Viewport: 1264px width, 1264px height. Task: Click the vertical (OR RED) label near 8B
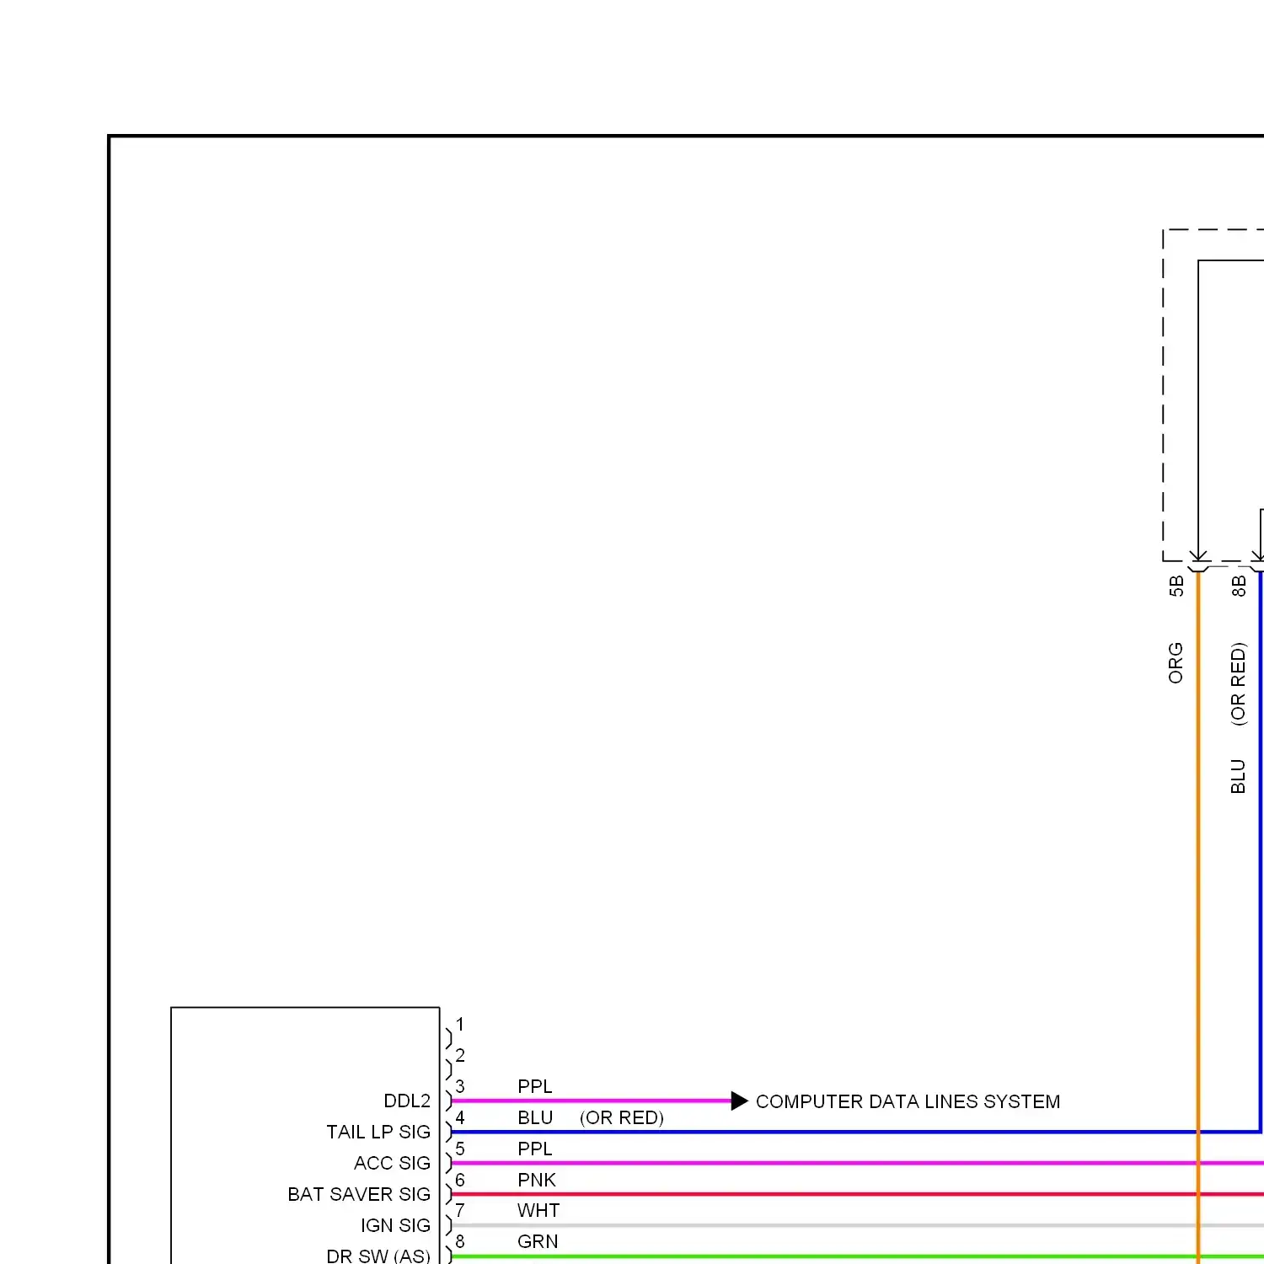pos(1238,684)
